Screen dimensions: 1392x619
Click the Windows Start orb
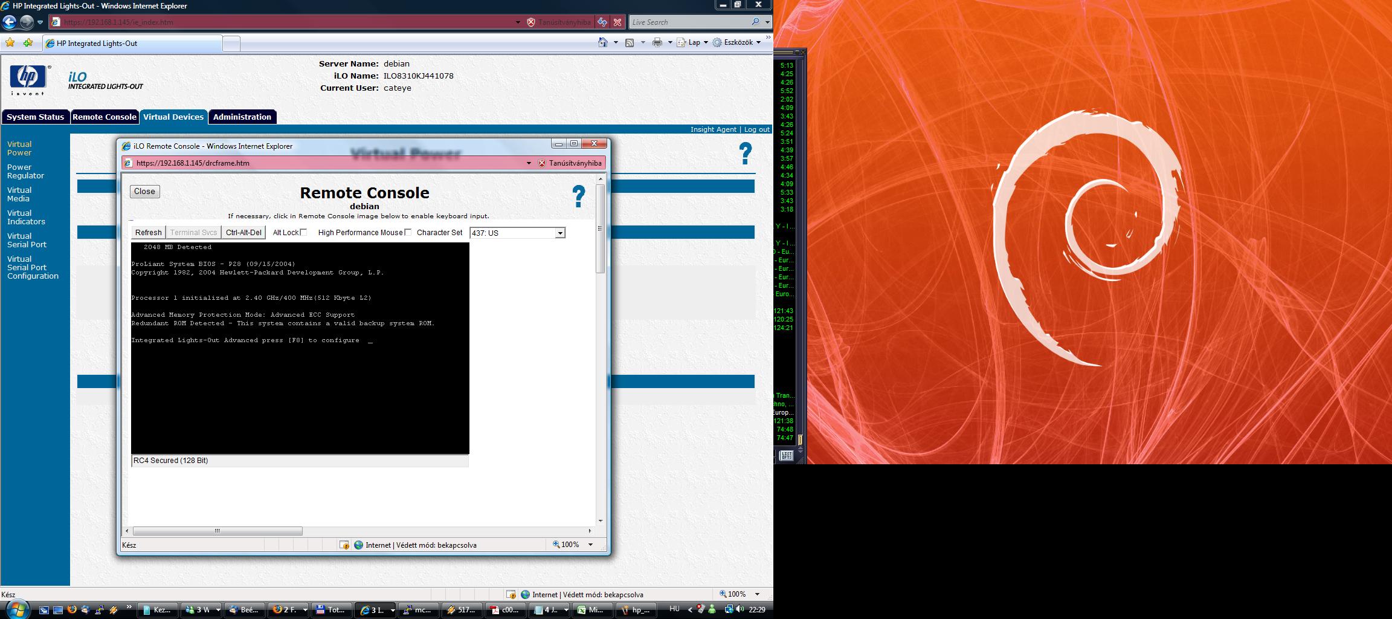[x=16, y=609]
